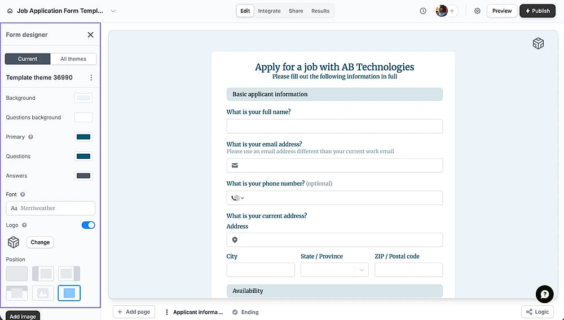
Task: Select the Applicant information page tab
Action: click(198, 312)
